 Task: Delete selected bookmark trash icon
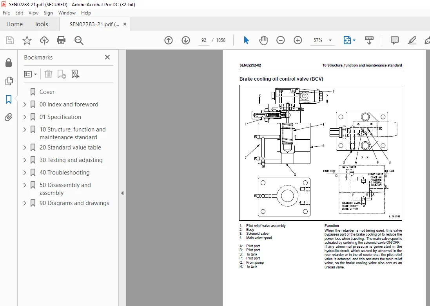pyautogui.click(x=48, y=74)
